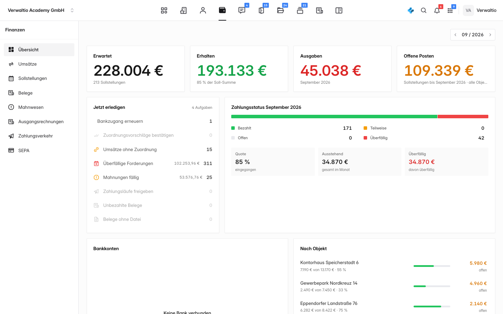503x314 pixels.
Task: Open Mahnungen fällig task
Action: click(x=153, y=177)
